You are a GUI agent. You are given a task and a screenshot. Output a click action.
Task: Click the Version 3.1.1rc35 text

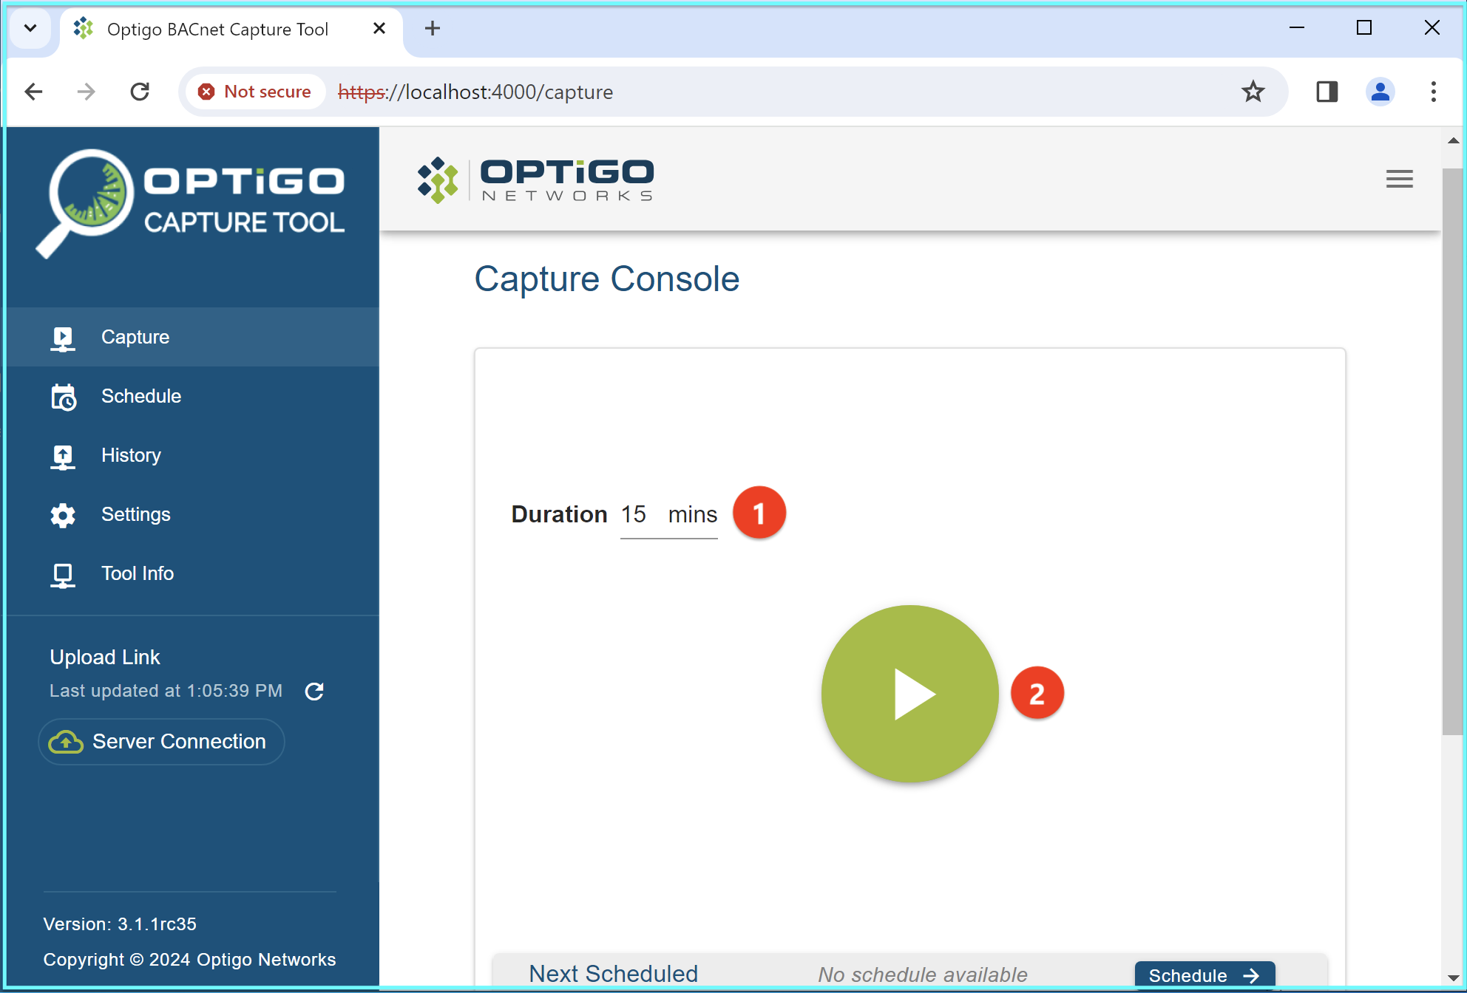(120, 924)
